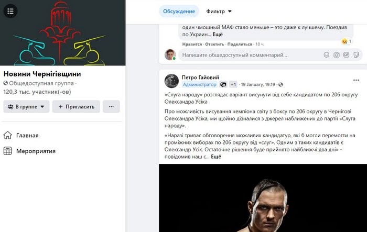Attach a photo with the camera icon
The height and width of the screenshot is (232, 367).
coord(337,54)
